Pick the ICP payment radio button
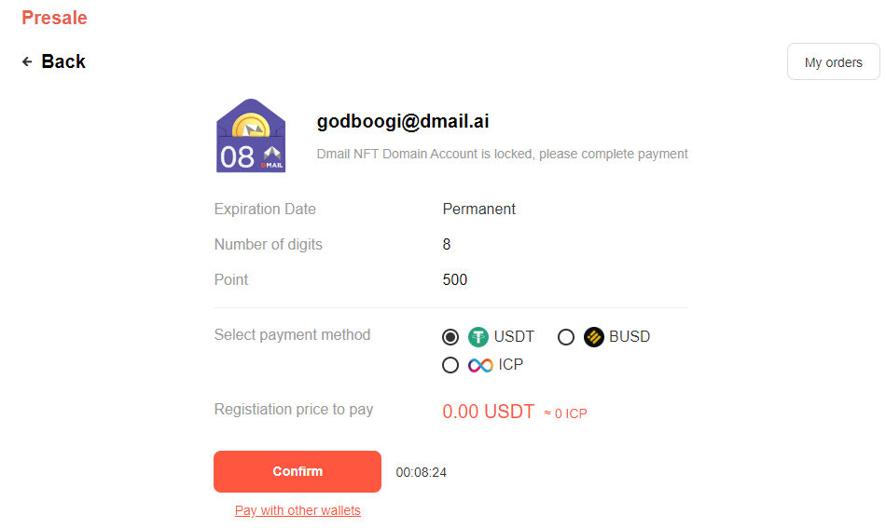886x528 pixels. pos(450,365)
